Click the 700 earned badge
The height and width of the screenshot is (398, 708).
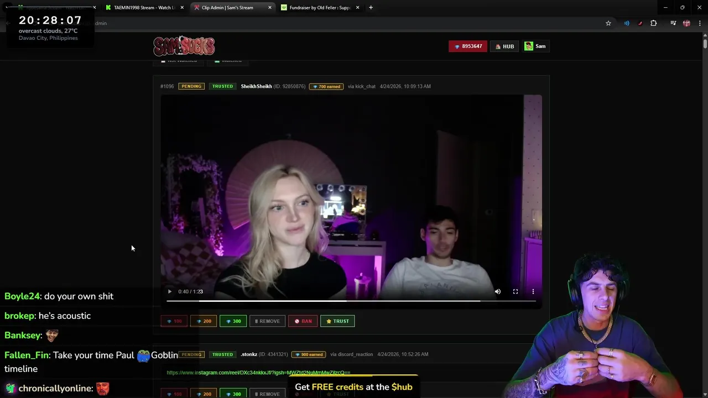326,86
